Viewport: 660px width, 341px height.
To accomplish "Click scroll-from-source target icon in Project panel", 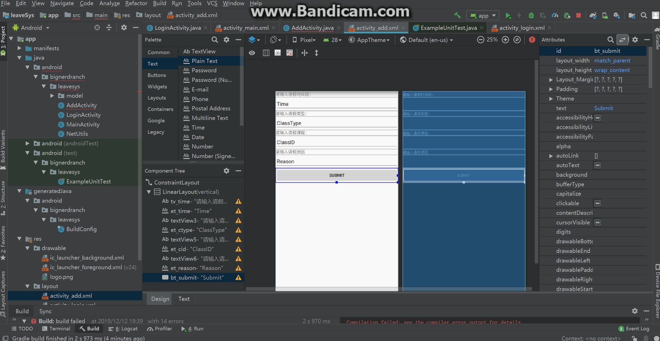I will 97,27.
